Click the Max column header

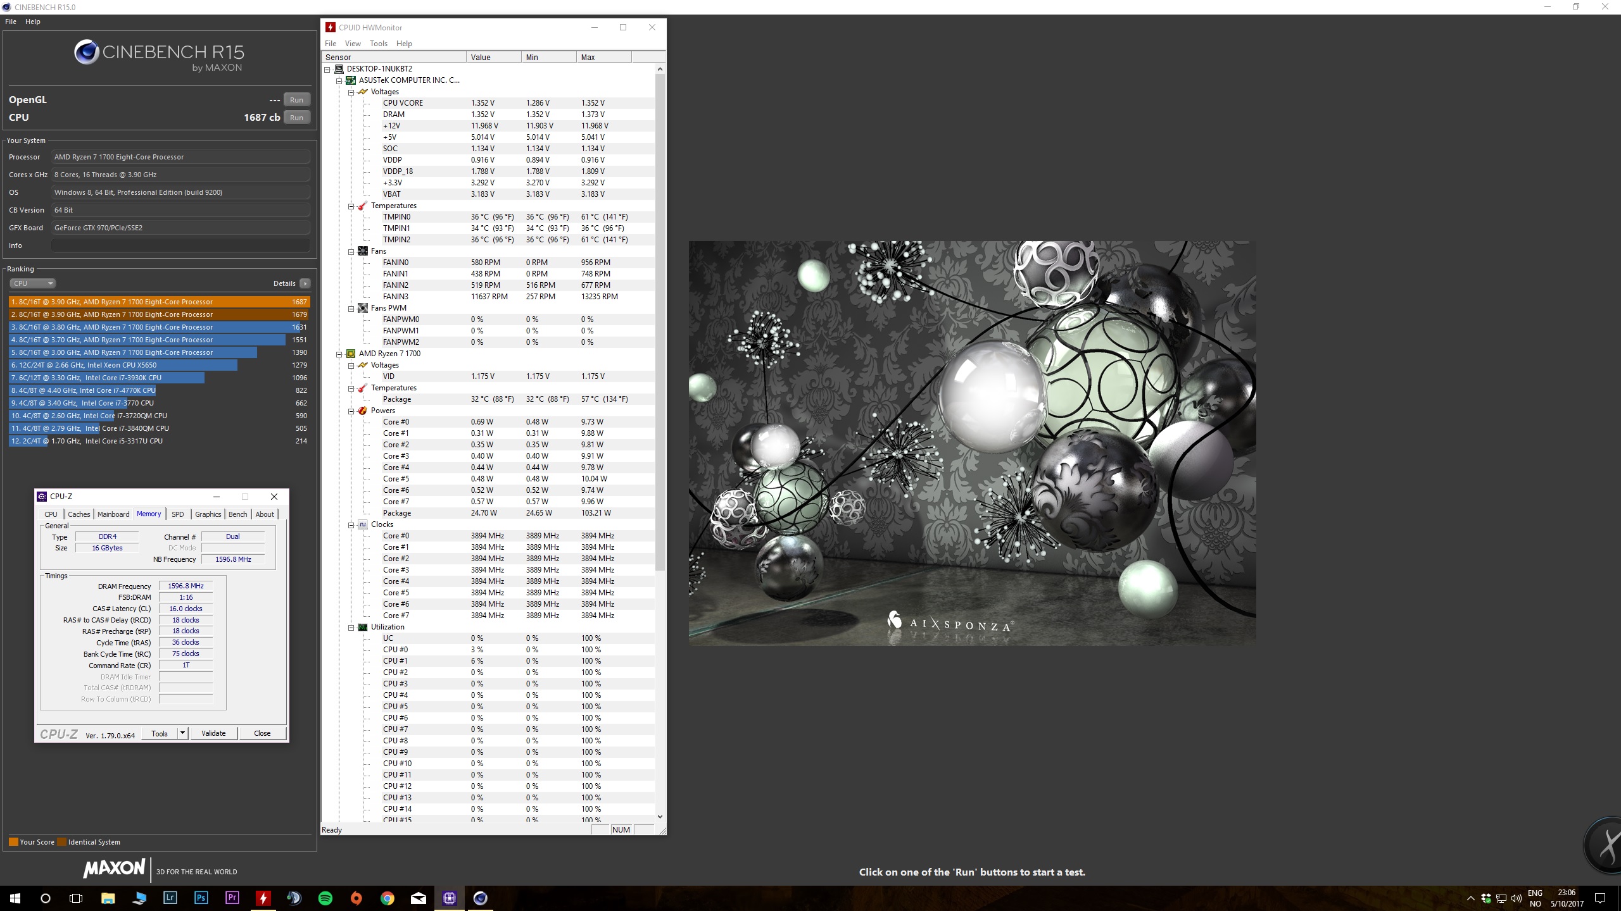(x=604, y=57)
